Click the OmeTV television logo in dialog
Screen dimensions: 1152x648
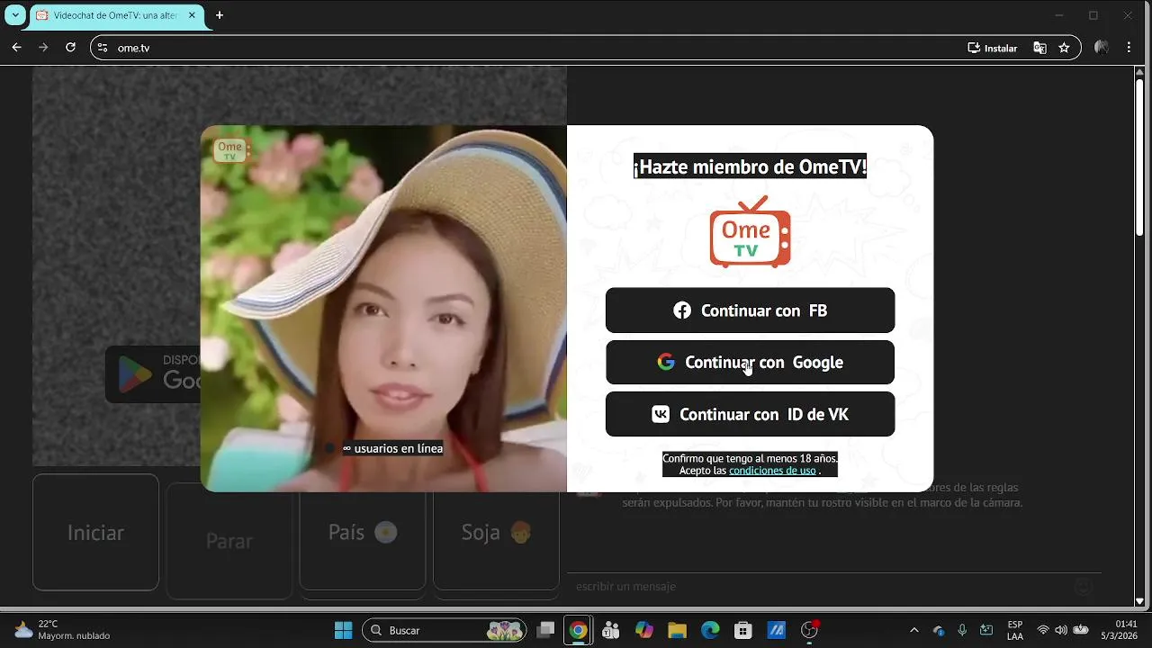750,232
